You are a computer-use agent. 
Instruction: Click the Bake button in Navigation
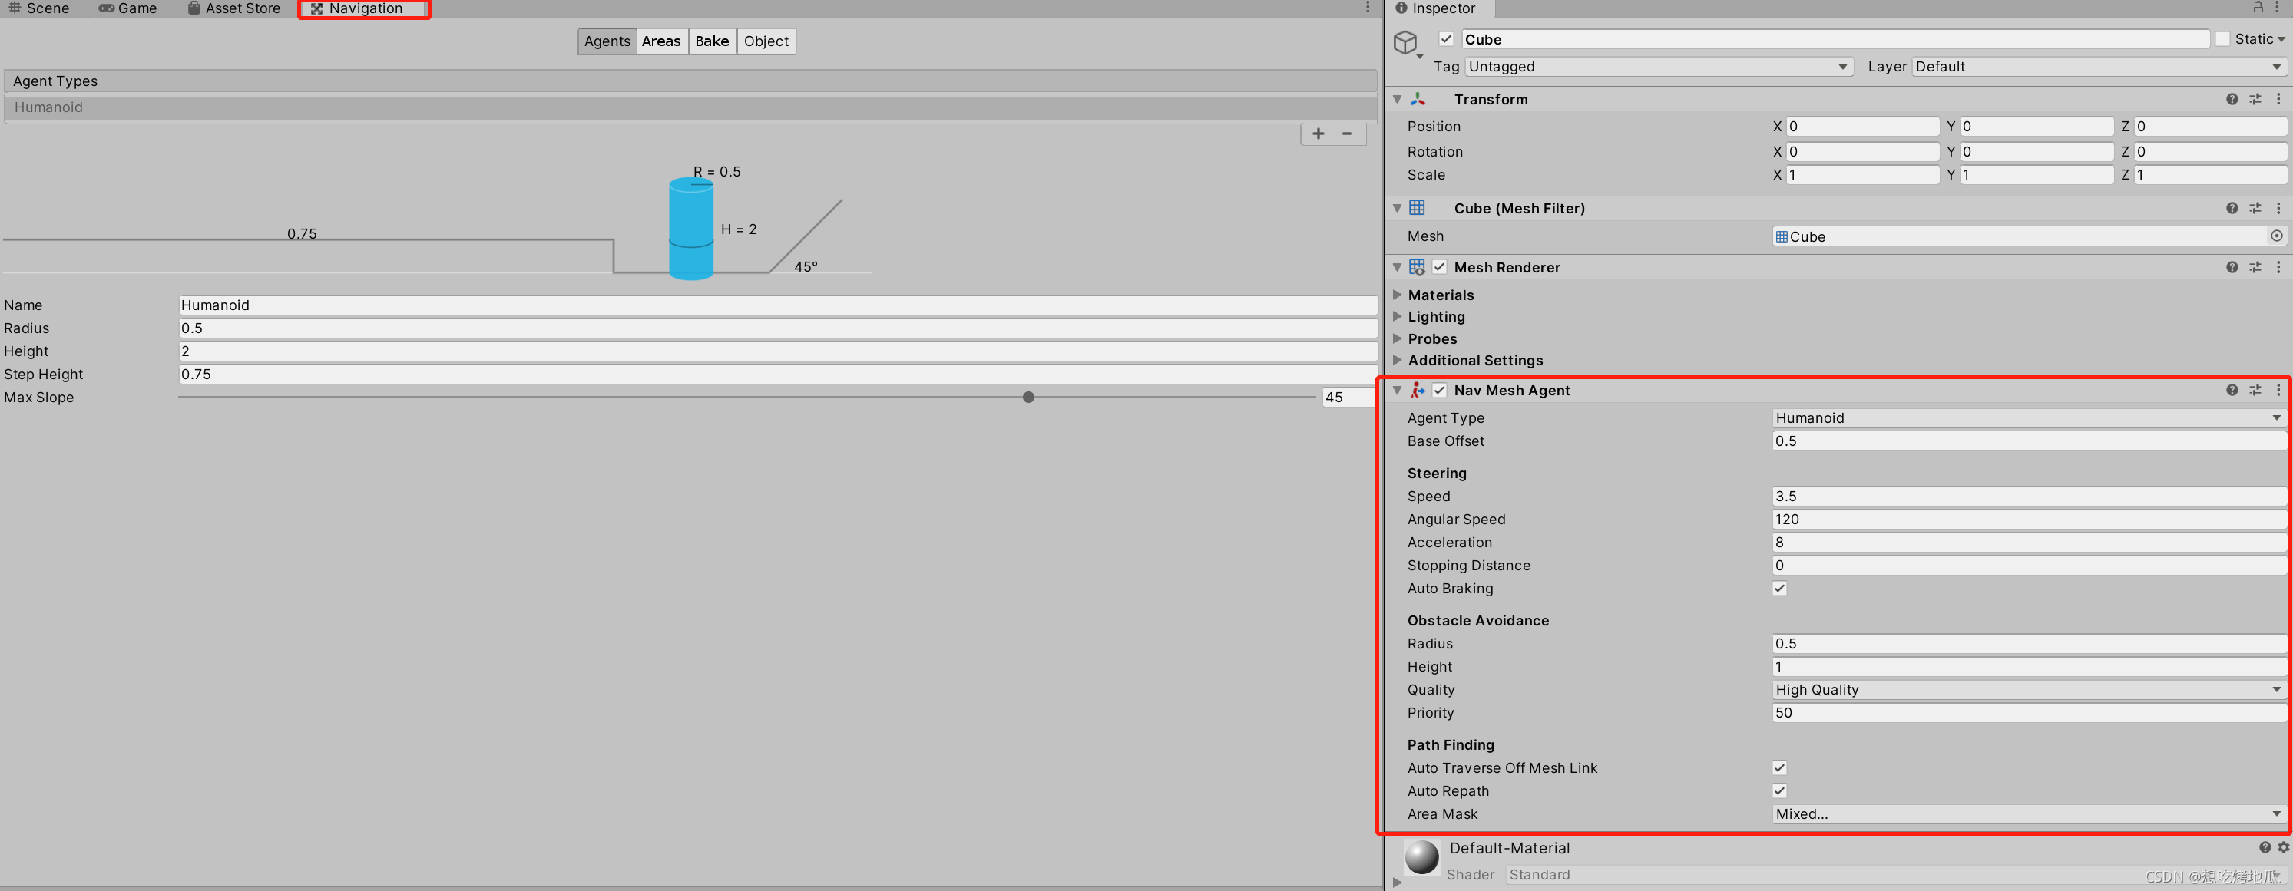click(711, 41)
